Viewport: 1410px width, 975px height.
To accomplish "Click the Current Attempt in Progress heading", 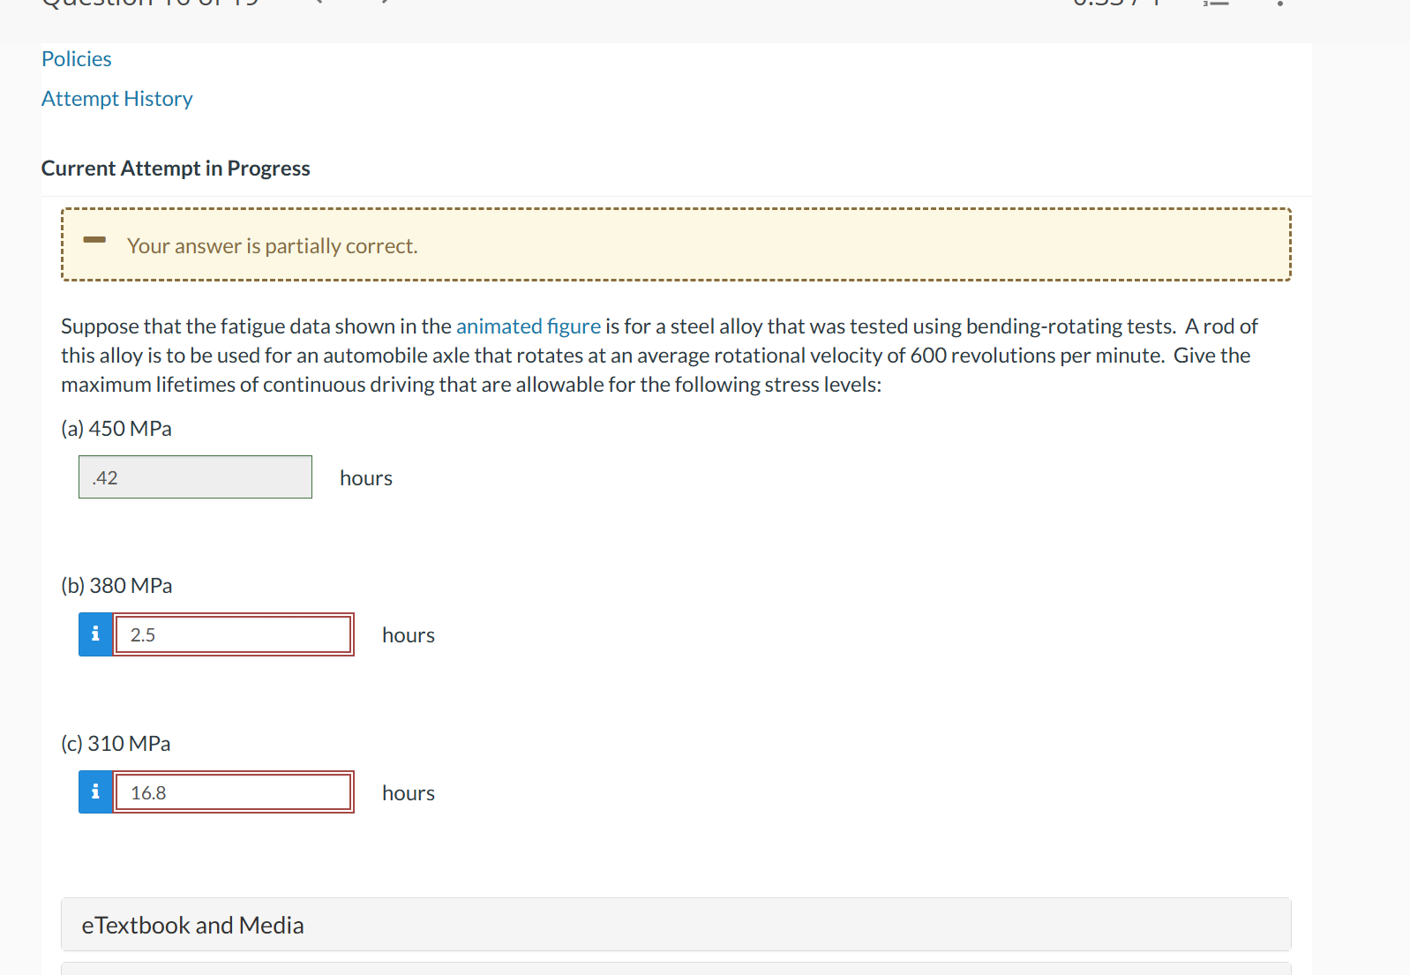I will [x=176, y=169].
